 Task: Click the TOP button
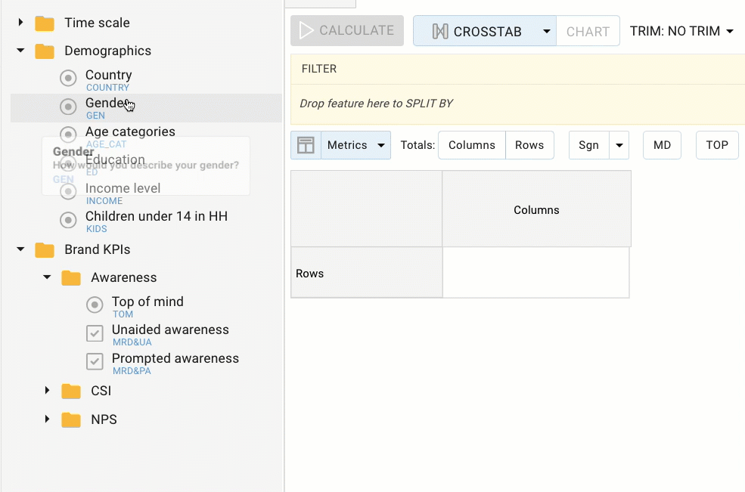[716, 144]
